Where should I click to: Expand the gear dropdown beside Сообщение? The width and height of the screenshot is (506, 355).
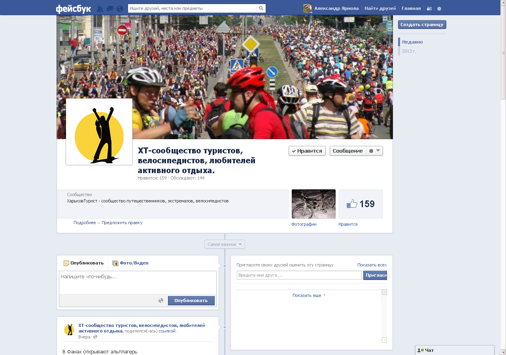click(374, 151)
